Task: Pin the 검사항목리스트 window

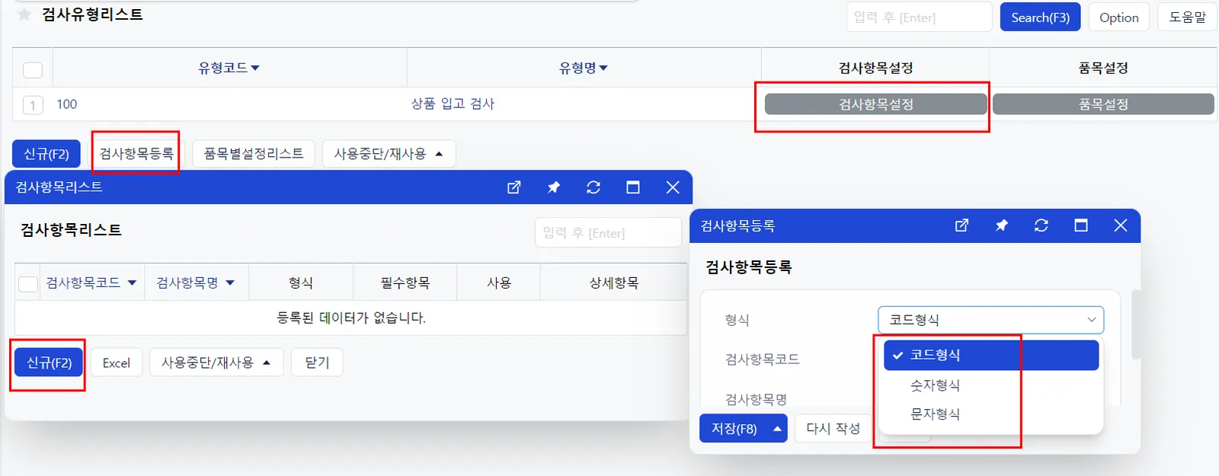Action: [554, 187]
